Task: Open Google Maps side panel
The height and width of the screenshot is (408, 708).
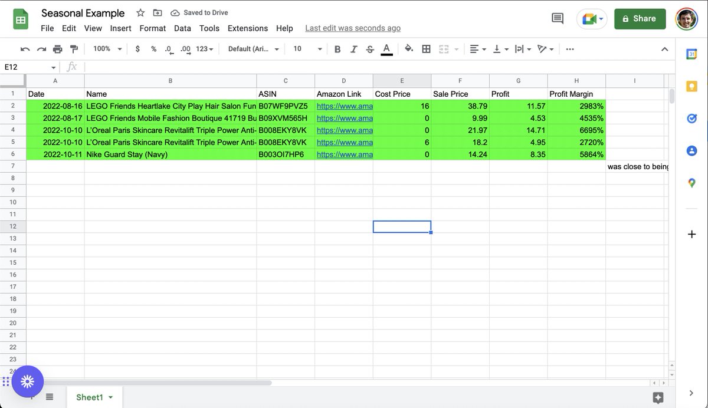Action: click(691, 183)
